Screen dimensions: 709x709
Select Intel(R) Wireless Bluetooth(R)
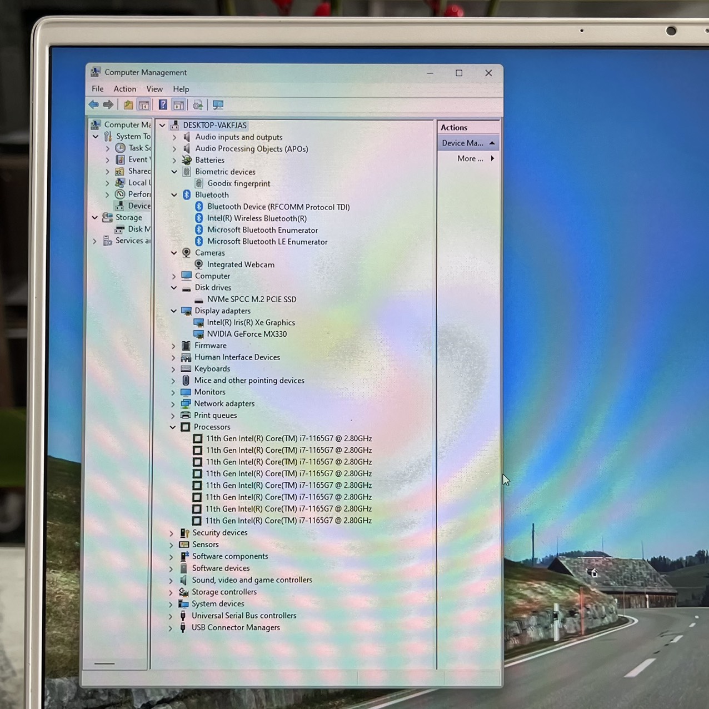point(257,219)
